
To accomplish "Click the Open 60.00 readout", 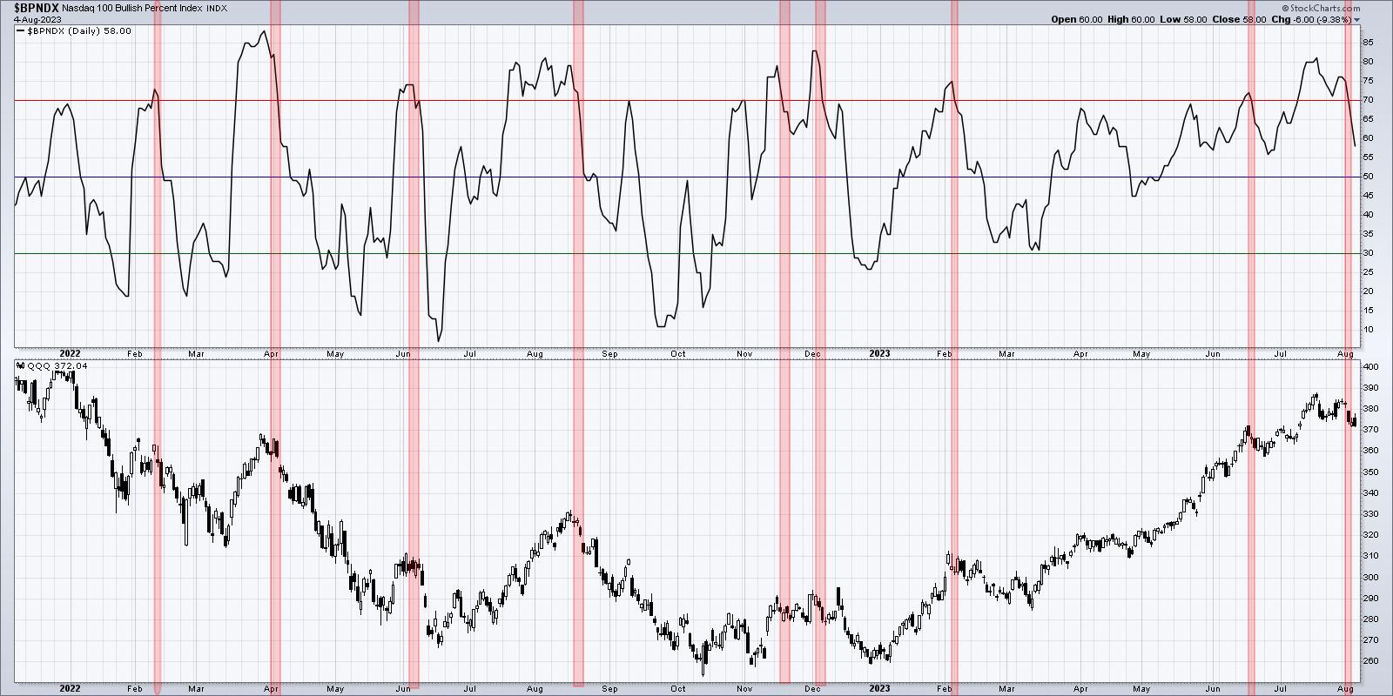I will pos(1077,19).
